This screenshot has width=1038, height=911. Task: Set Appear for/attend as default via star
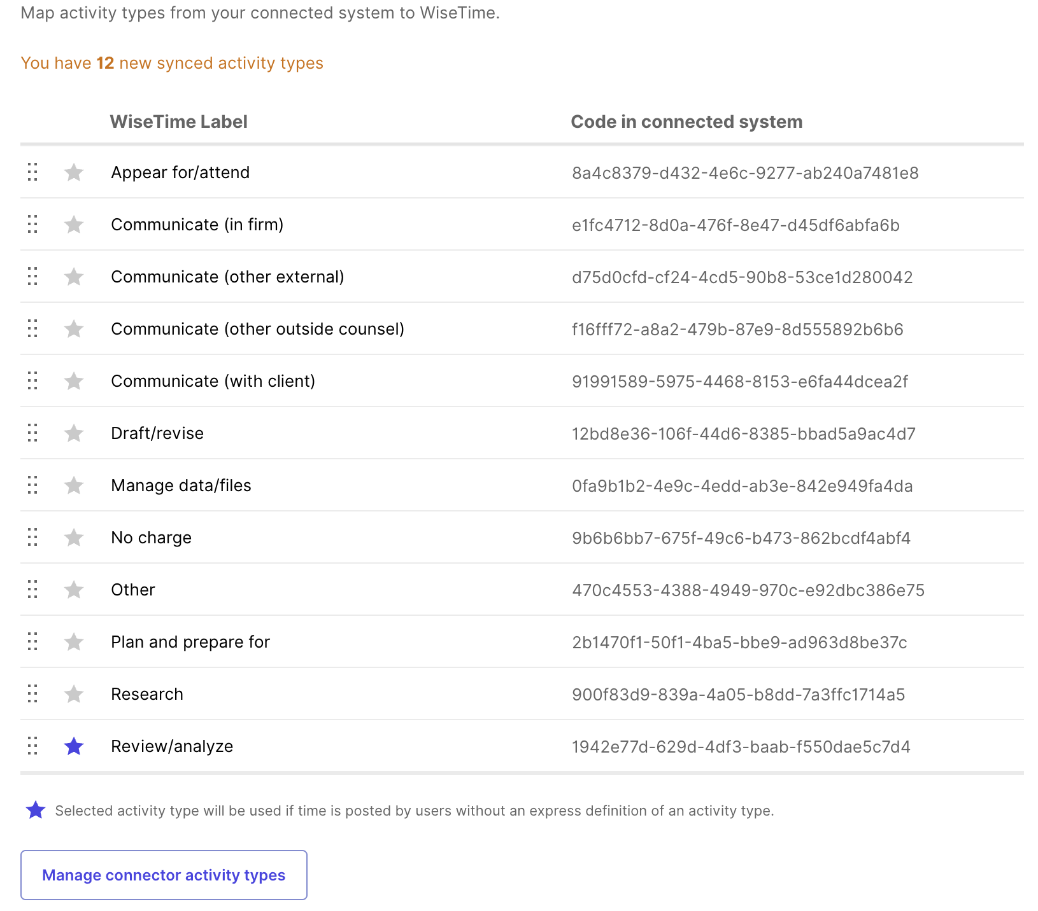click(74, 172)
